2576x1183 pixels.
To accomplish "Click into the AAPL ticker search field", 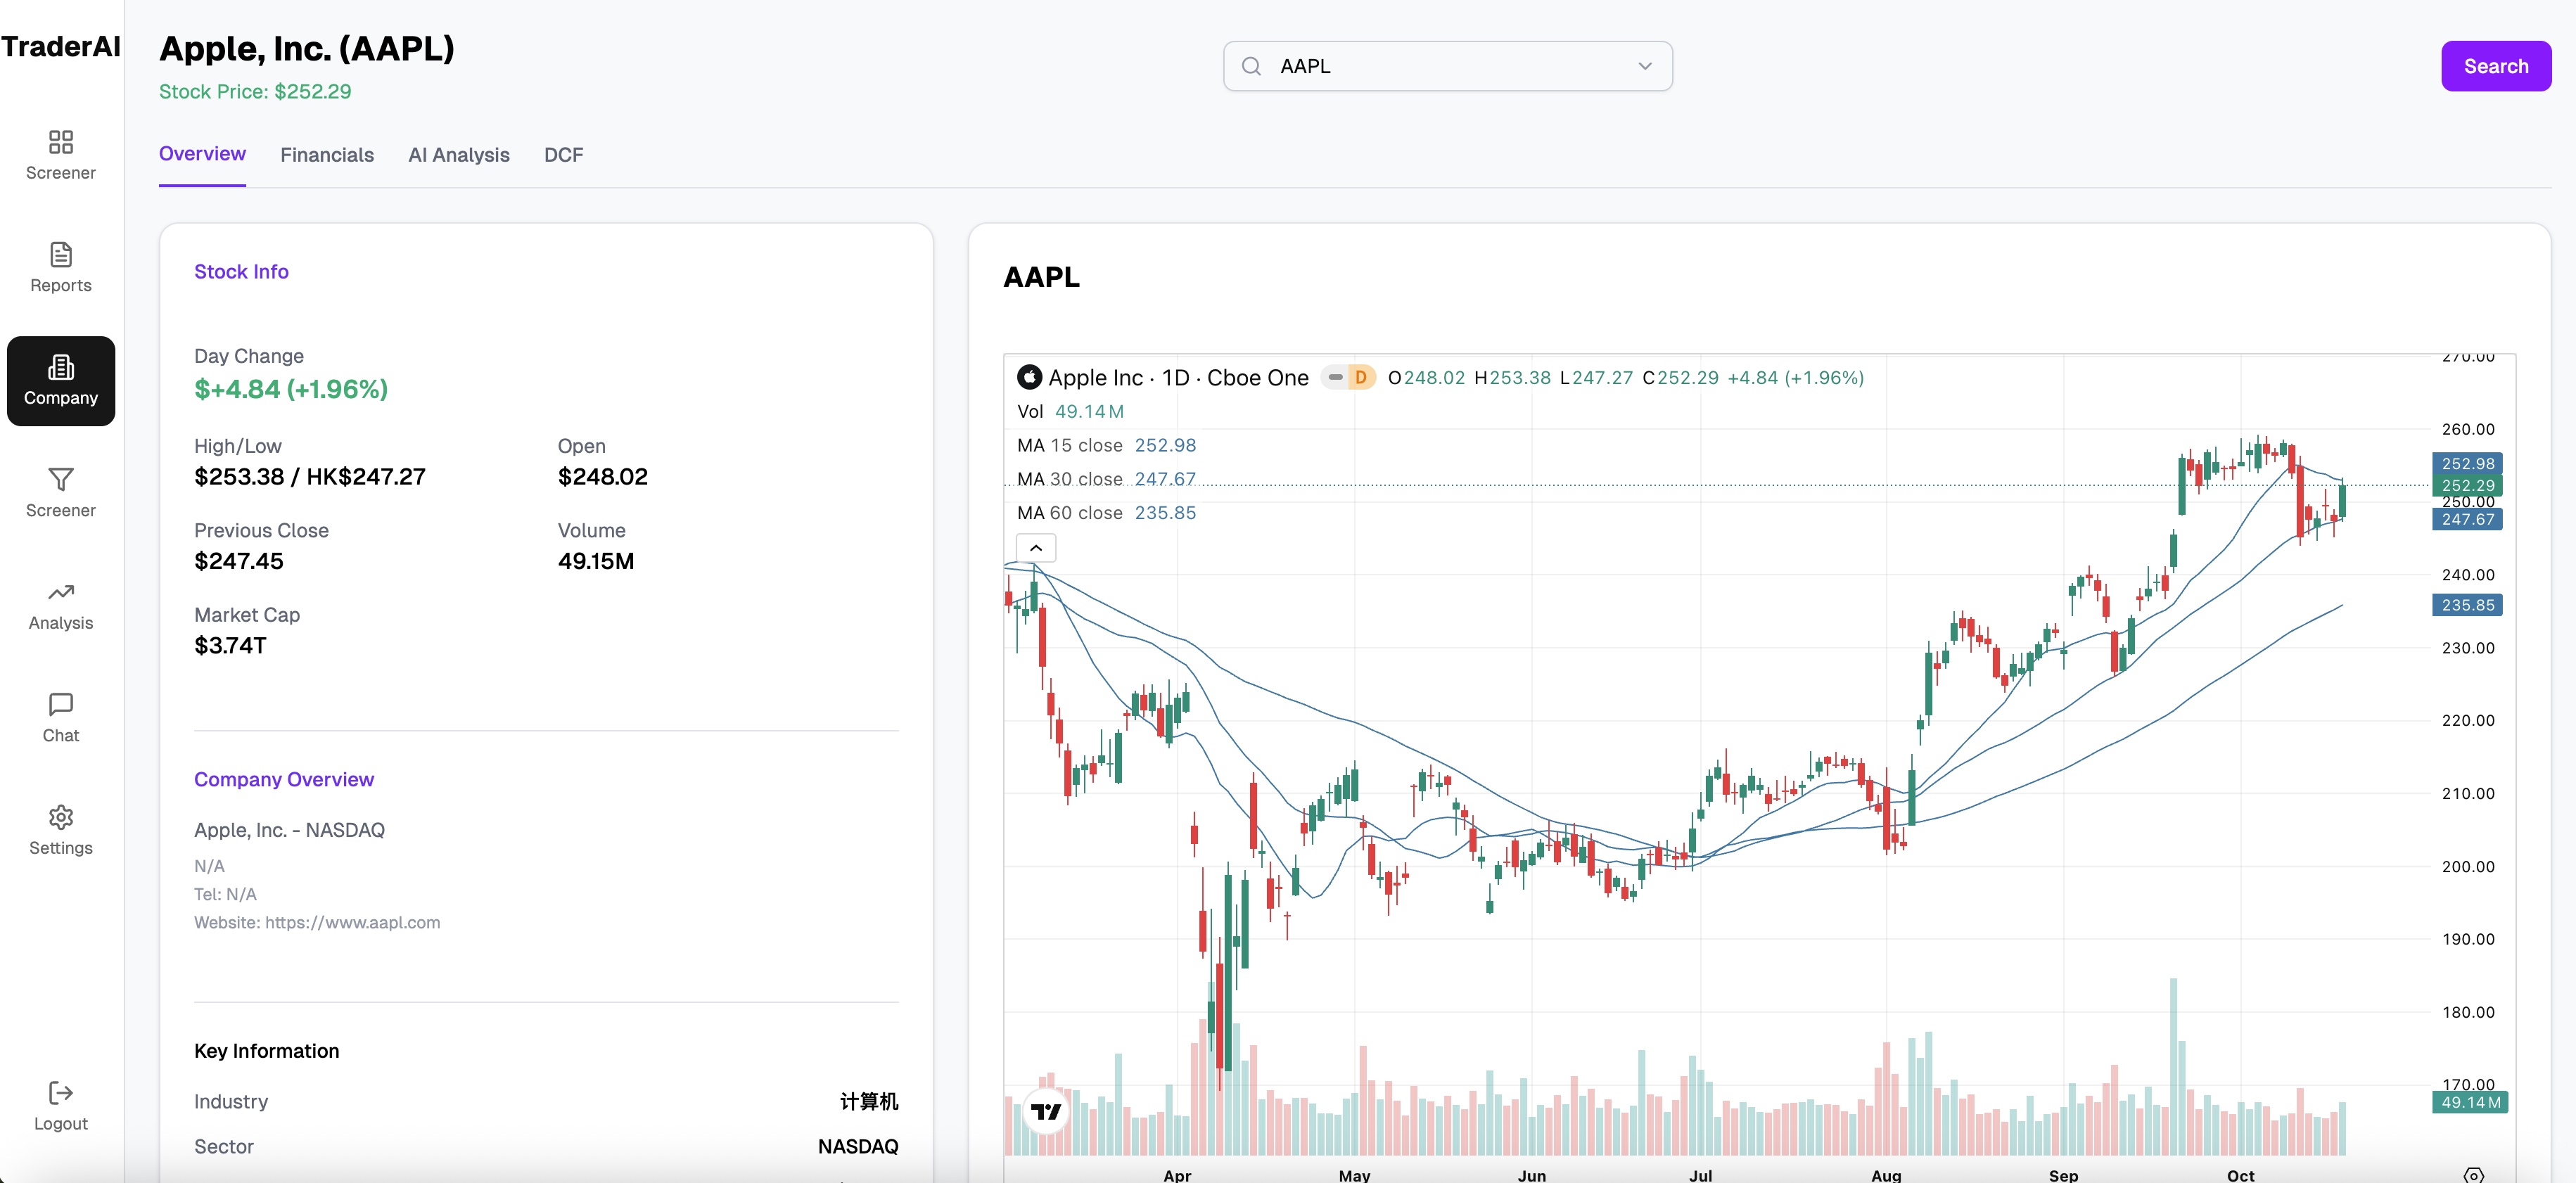I will (1440, 66).
